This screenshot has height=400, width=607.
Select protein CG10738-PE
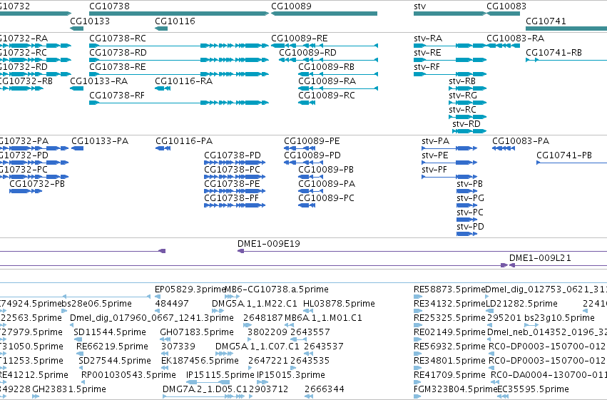(x=235, y=192)
